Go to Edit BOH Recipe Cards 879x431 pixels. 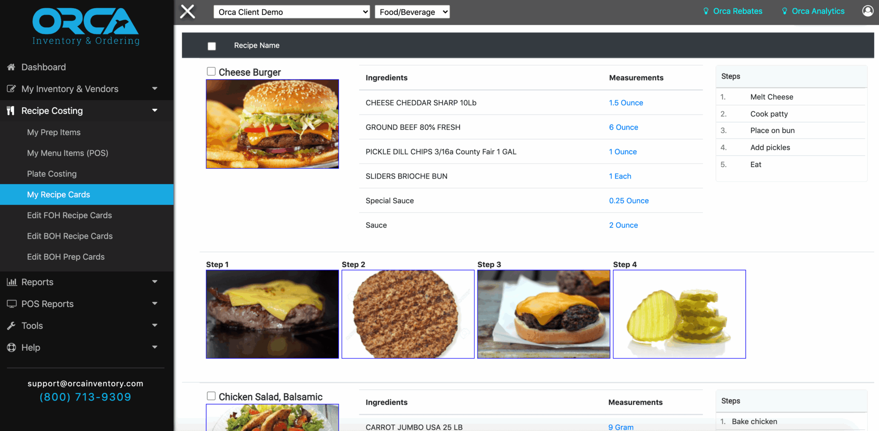70,236
